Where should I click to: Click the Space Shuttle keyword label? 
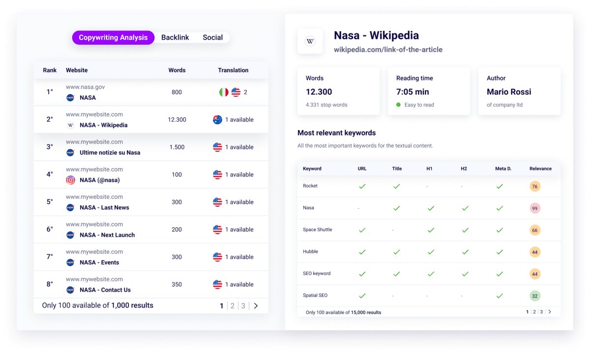[318, 230]
